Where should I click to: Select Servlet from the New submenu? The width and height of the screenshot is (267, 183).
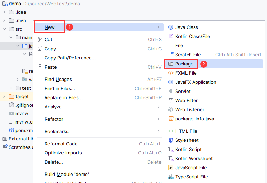(183, 91)
